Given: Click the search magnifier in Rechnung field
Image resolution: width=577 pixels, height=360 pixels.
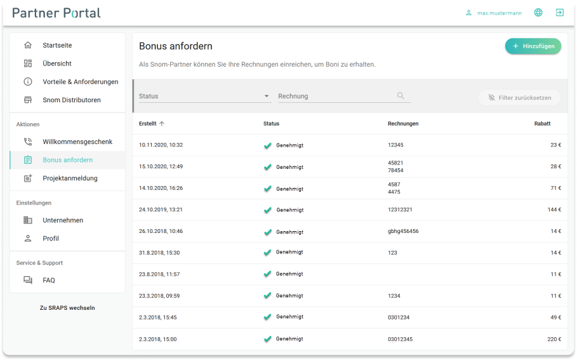Looking at the screenshot, I should pos(401,96).
